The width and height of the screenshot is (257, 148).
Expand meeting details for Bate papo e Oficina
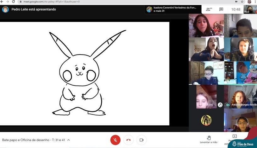click(x=69, y=140)
